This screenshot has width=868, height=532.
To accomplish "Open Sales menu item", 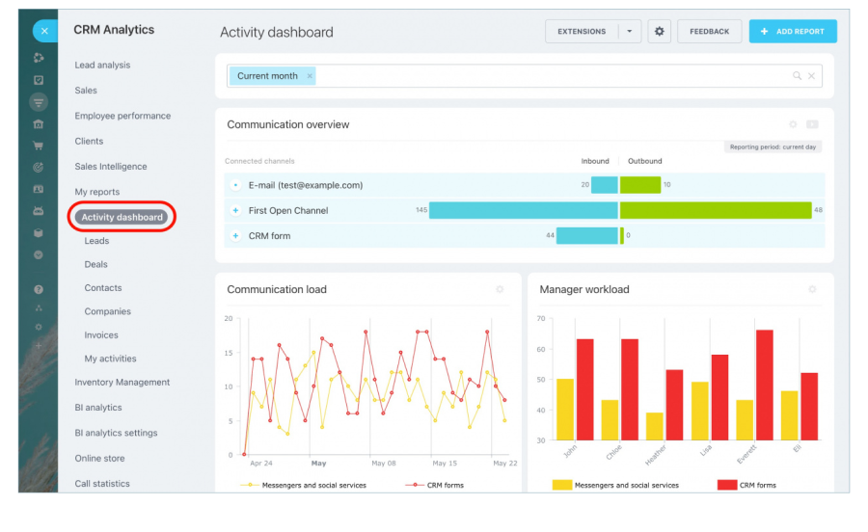I will click(x=86, y=91).
